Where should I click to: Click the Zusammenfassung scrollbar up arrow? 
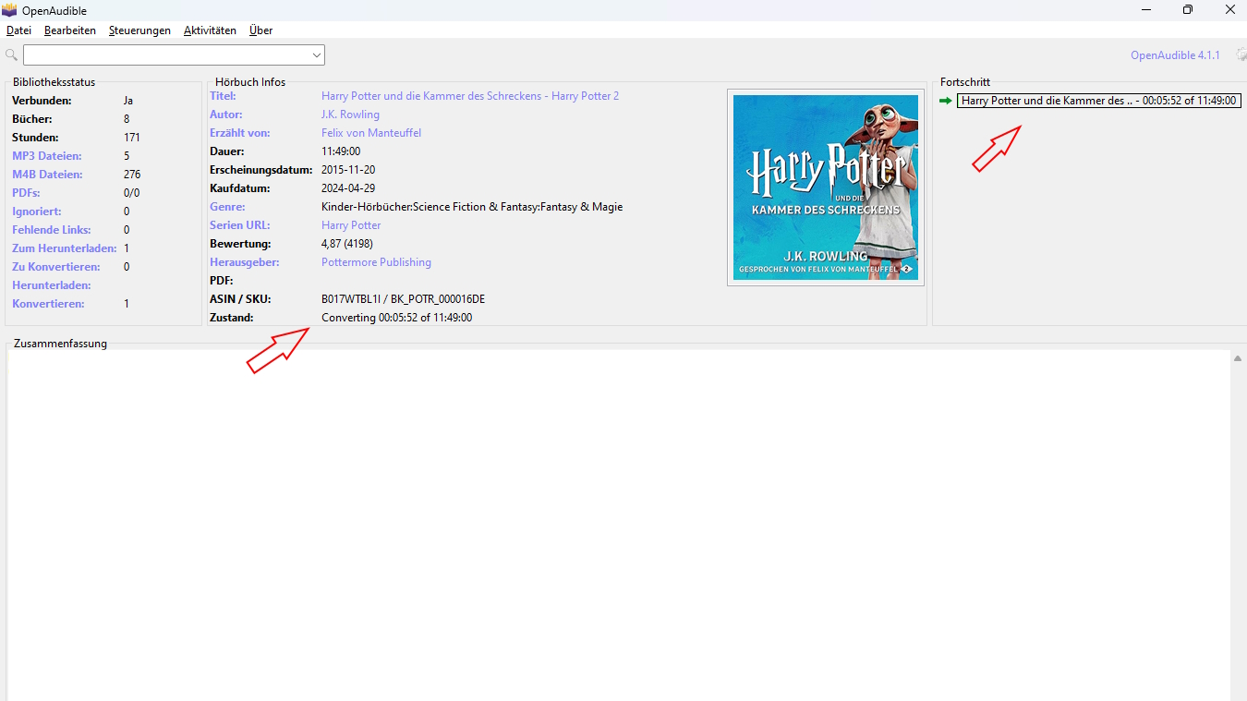[x=1238, y=358]
